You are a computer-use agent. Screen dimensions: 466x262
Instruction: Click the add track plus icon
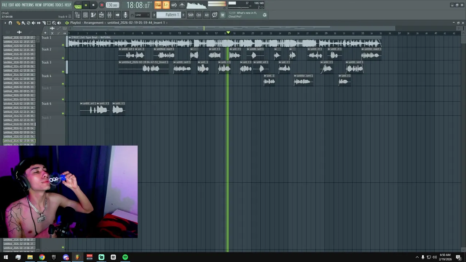(45, 33)
